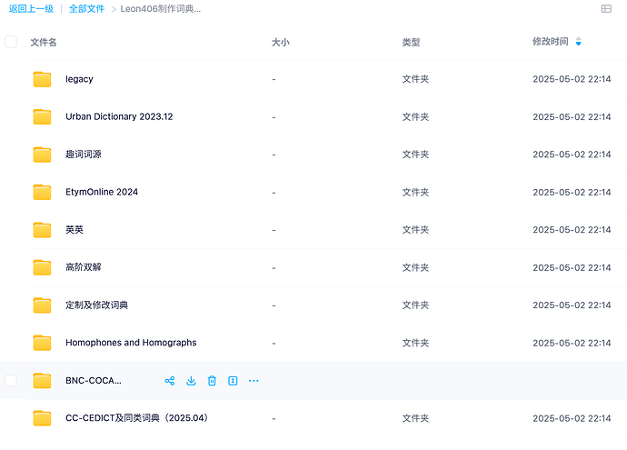The width and height of the screenshot is (627, 450).
Task: Open the 定制及修改词典 folder name
Action: click(96, 305)
